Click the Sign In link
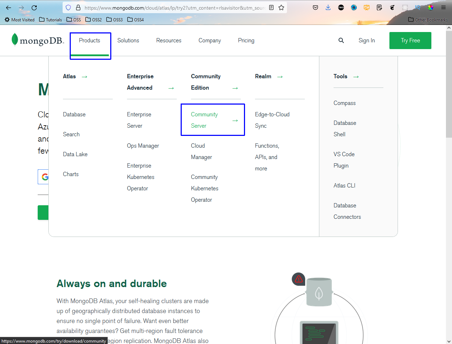 click(x=367, y=41)
